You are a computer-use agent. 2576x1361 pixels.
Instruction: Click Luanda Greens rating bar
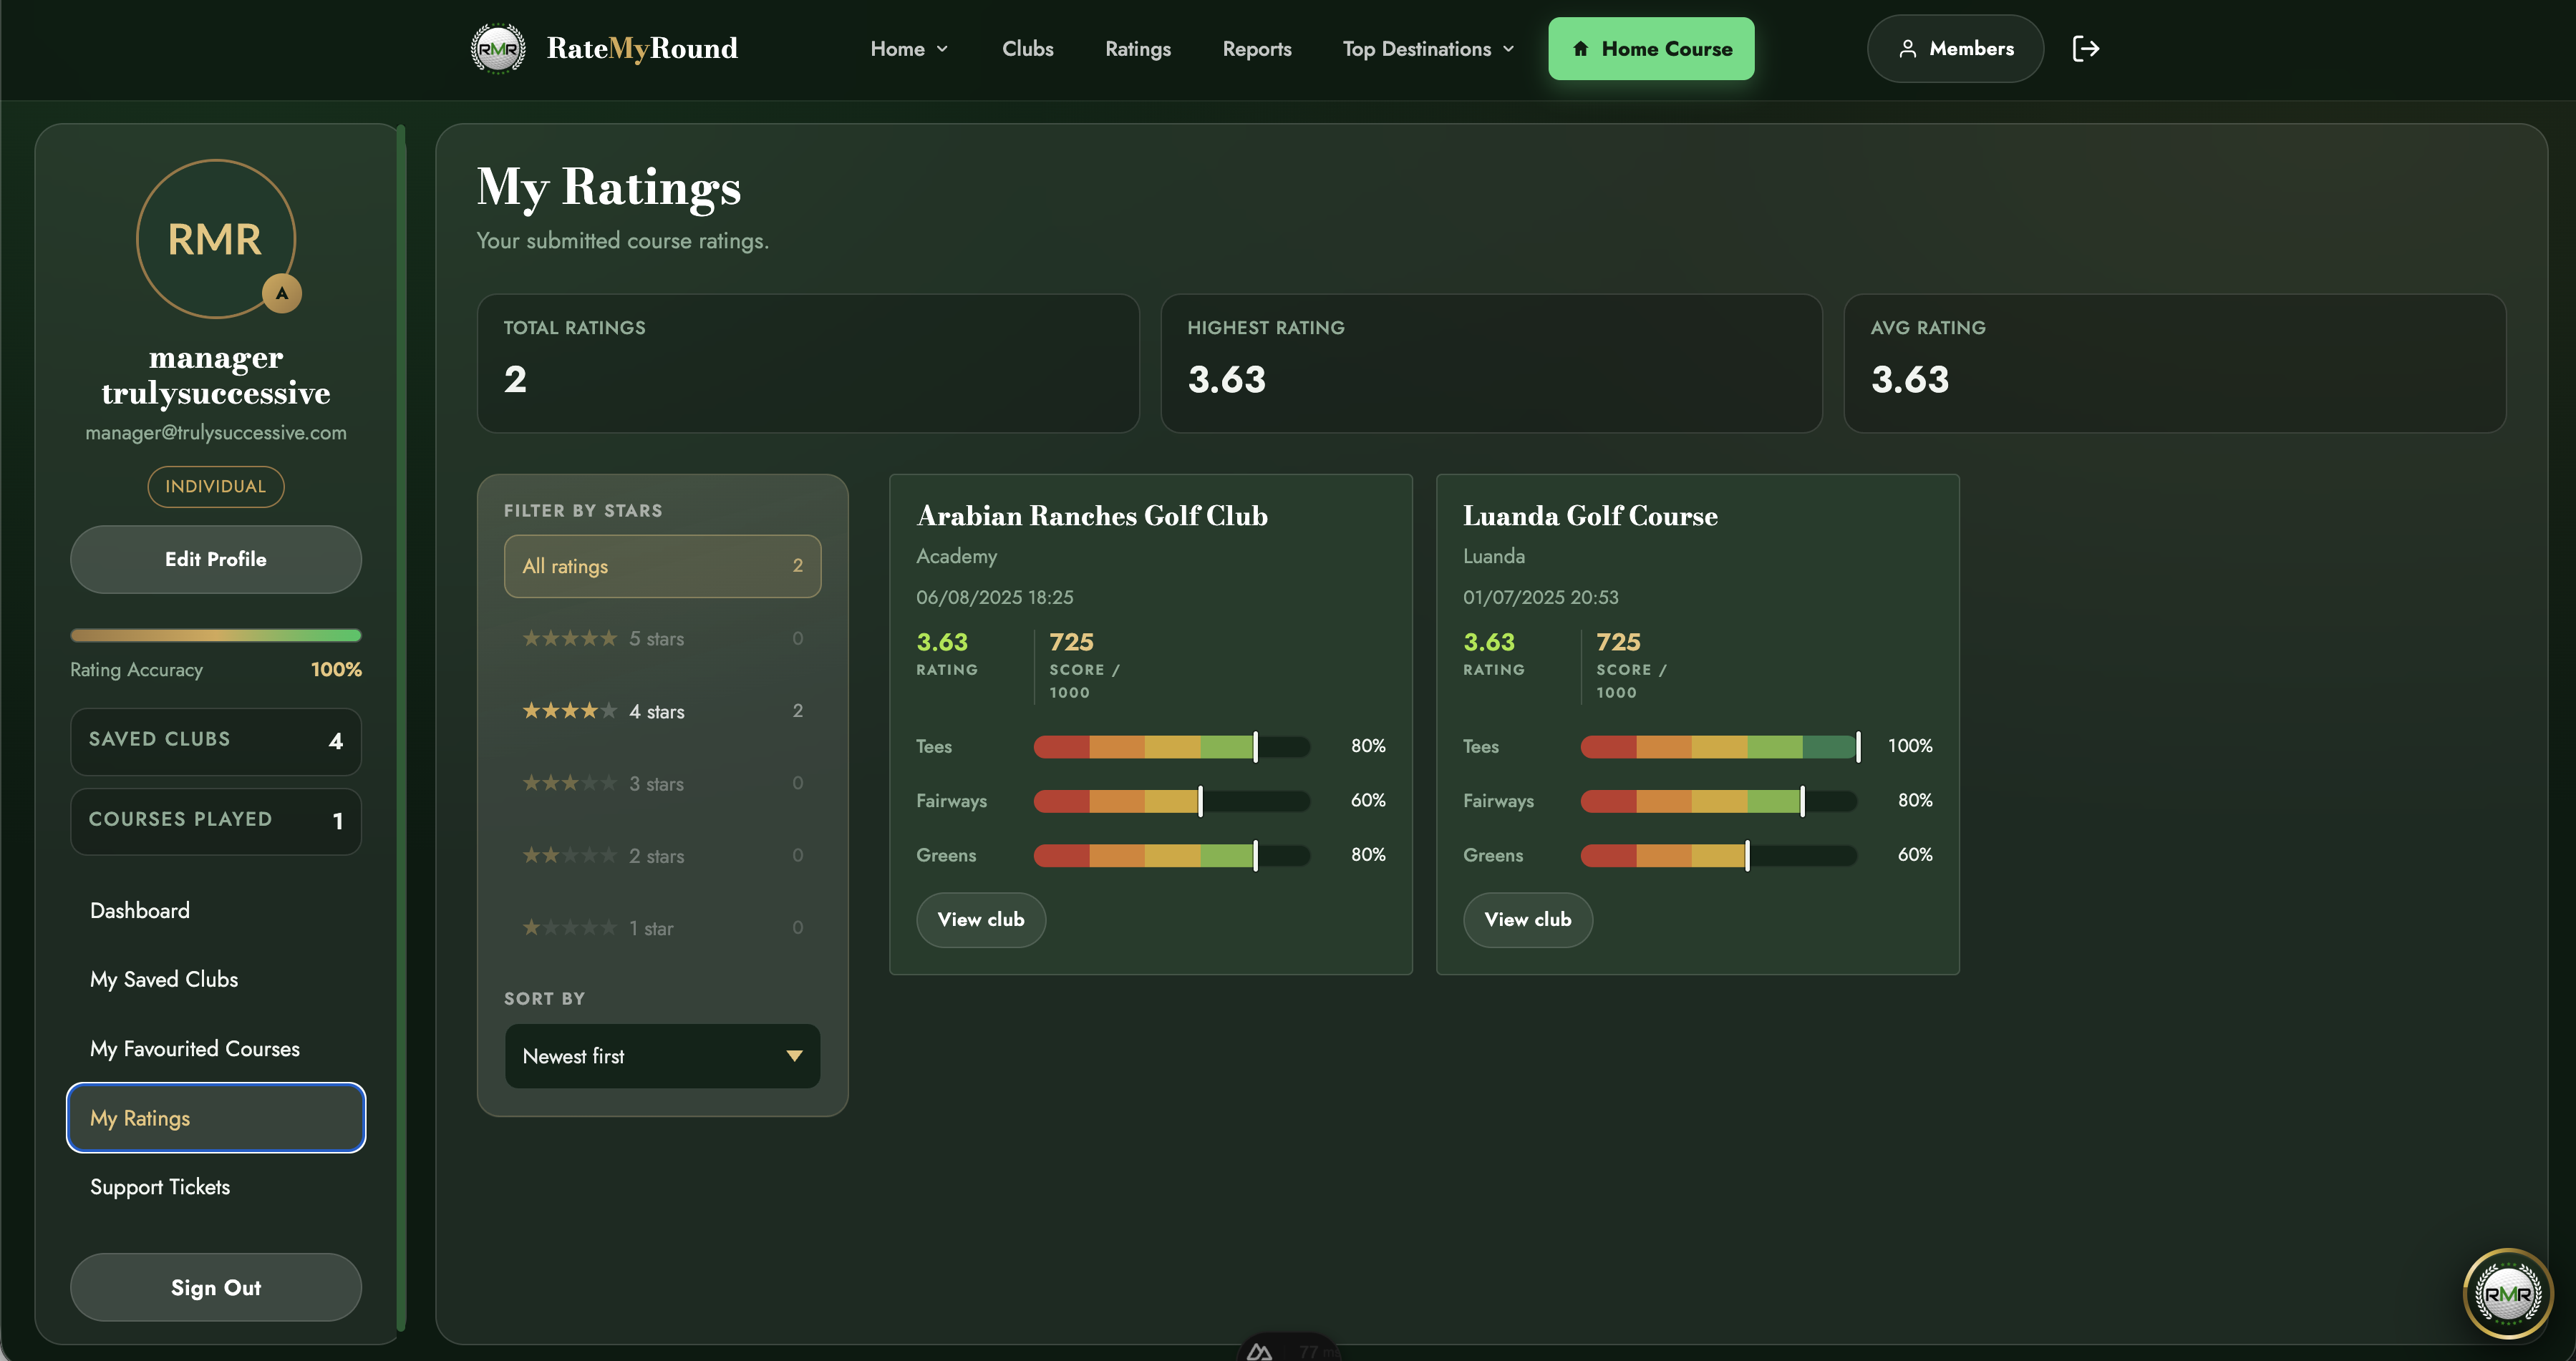[x=1719, y=855]
